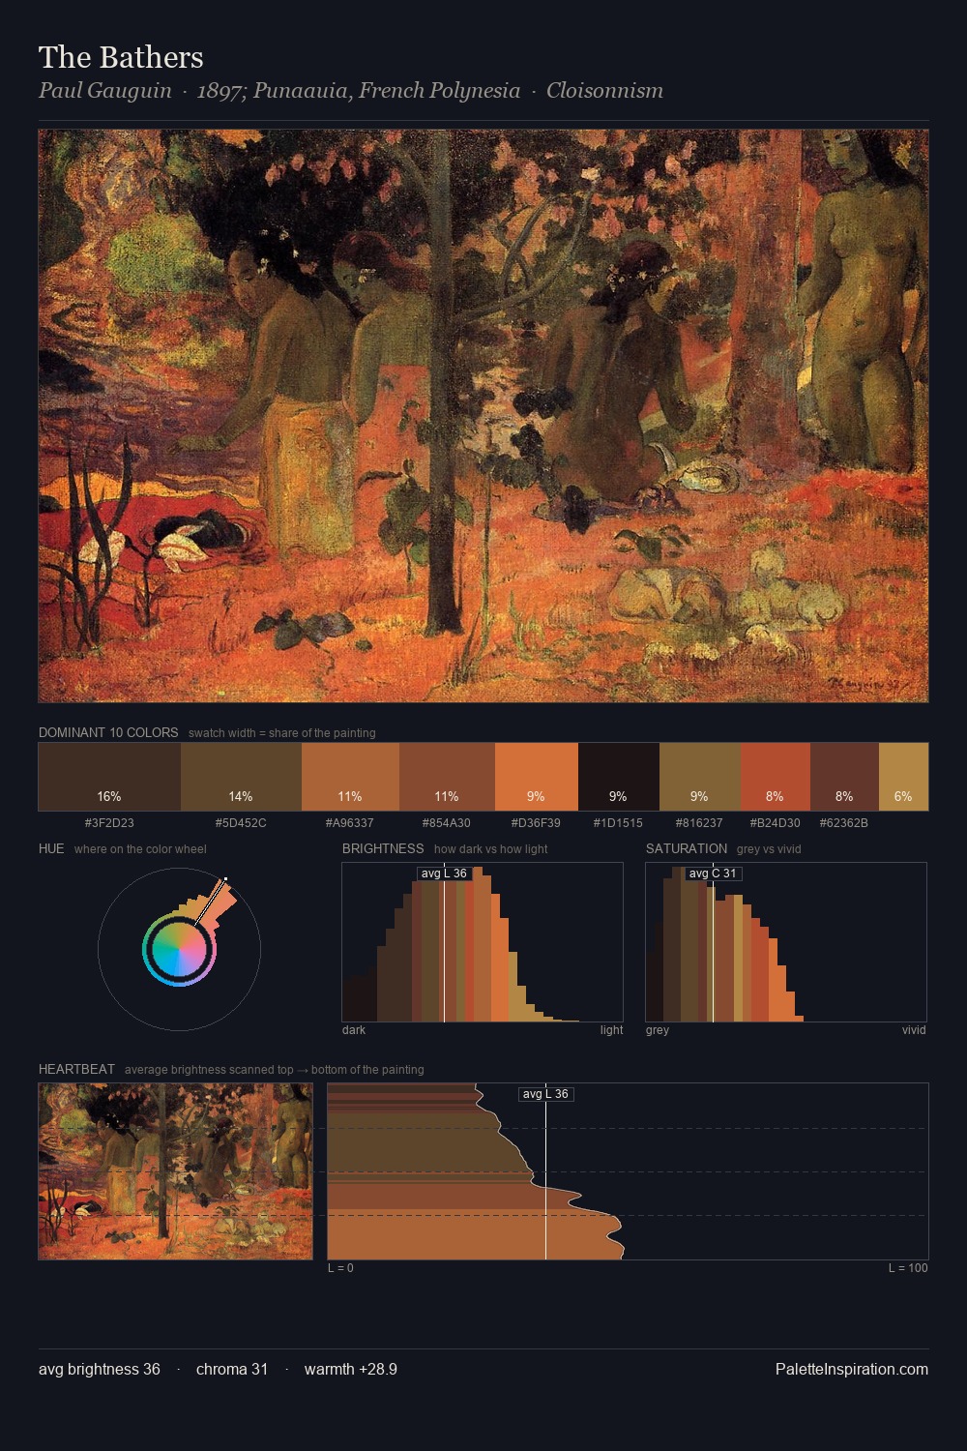
Task: Click 'chroma 31' in the footer
Action: tap(232, 1370)
